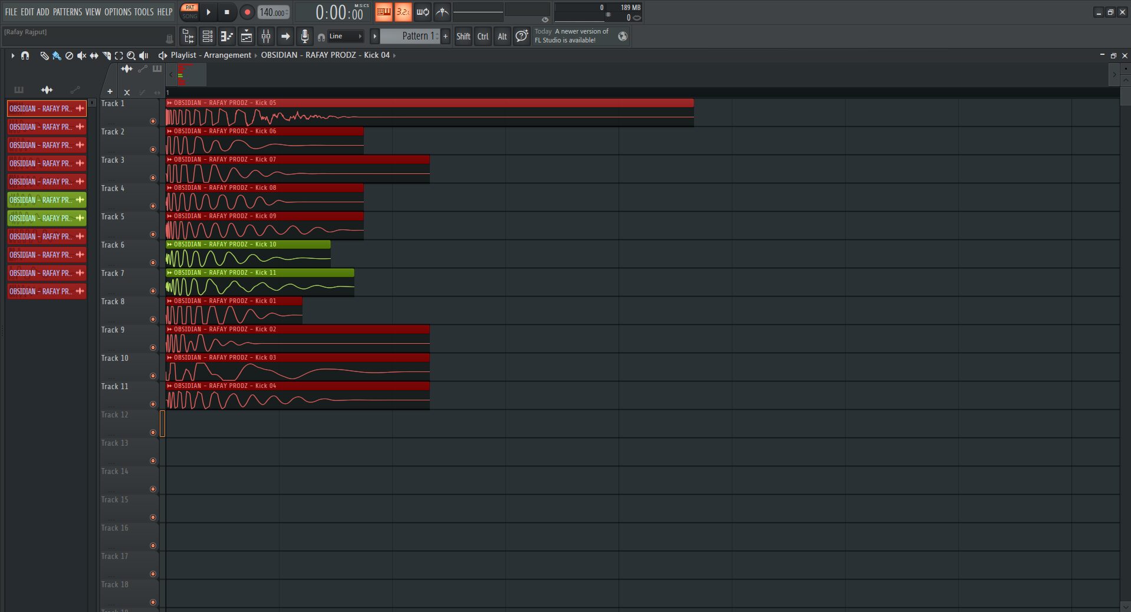
Task: Select the Delete tool in playlist toolbar
Action: [x=69, y=55]
